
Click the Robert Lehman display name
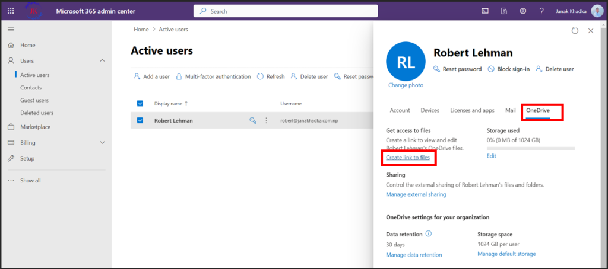[173, 120]
